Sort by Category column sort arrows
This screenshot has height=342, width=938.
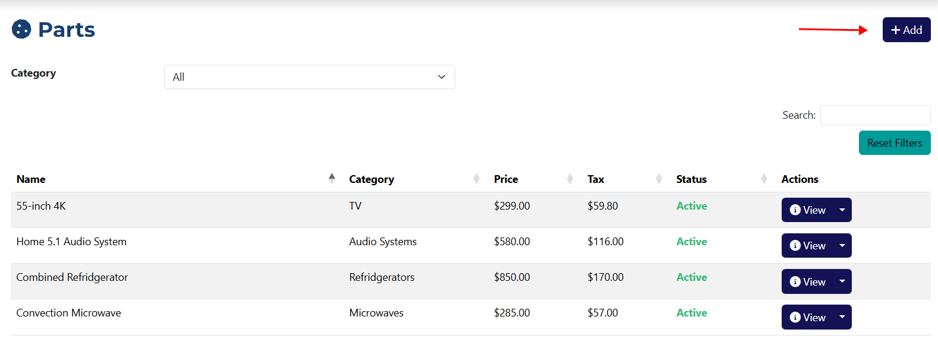tap(476, 179)
